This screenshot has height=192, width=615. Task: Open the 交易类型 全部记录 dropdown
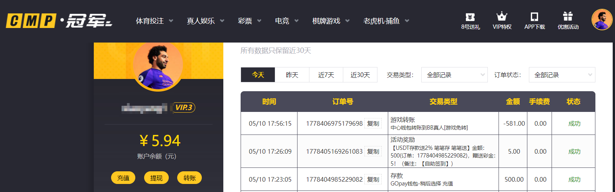tap(454, 75)
